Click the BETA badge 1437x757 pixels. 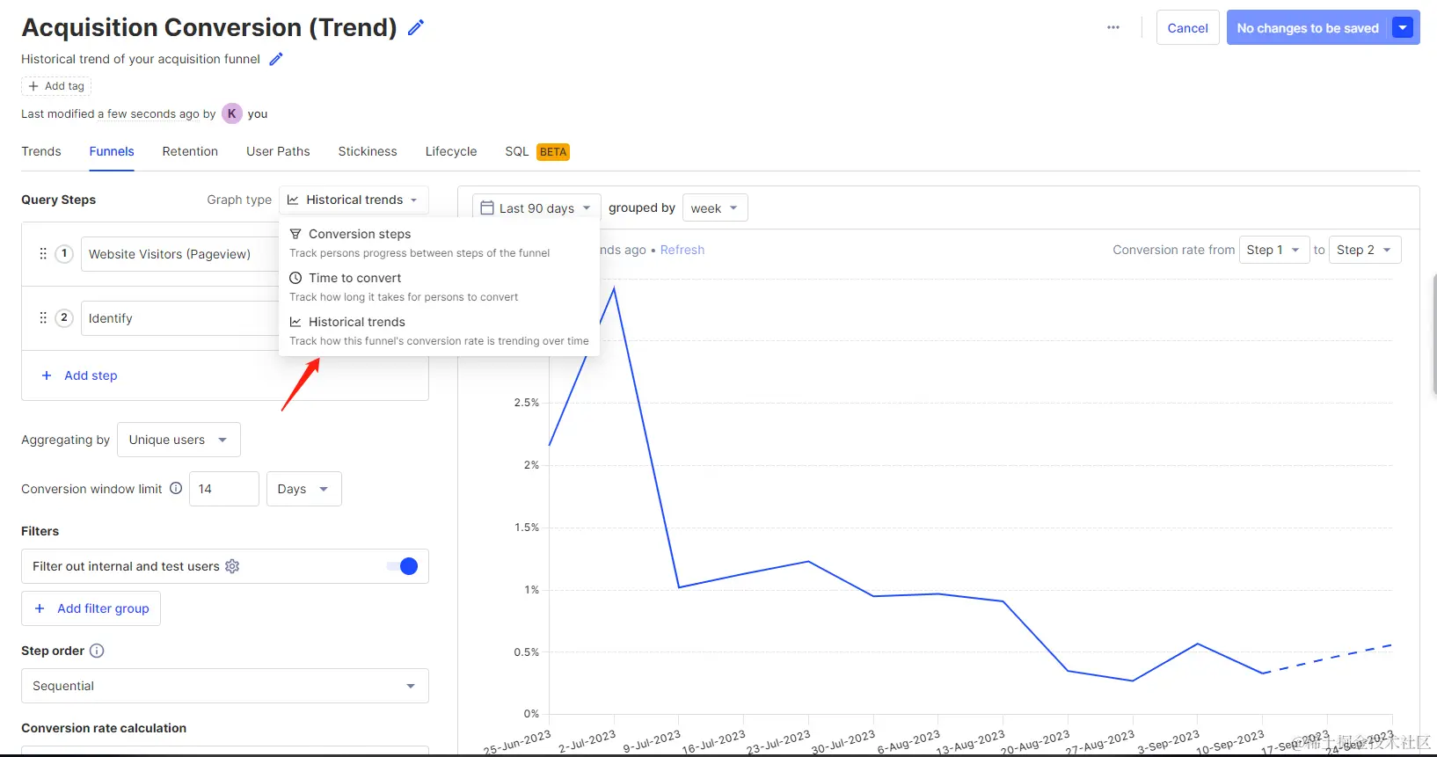tap(553, 152)
